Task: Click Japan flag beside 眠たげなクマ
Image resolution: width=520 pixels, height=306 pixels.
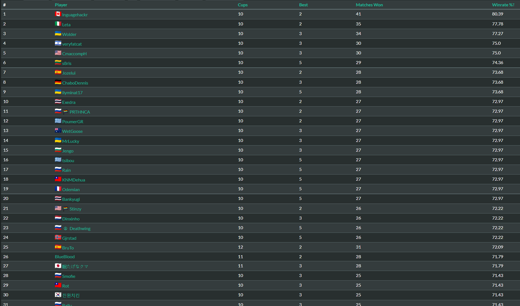Action: click(58, 266)
